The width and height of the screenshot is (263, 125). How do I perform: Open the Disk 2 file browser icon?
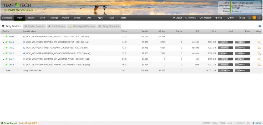point(259,48)
